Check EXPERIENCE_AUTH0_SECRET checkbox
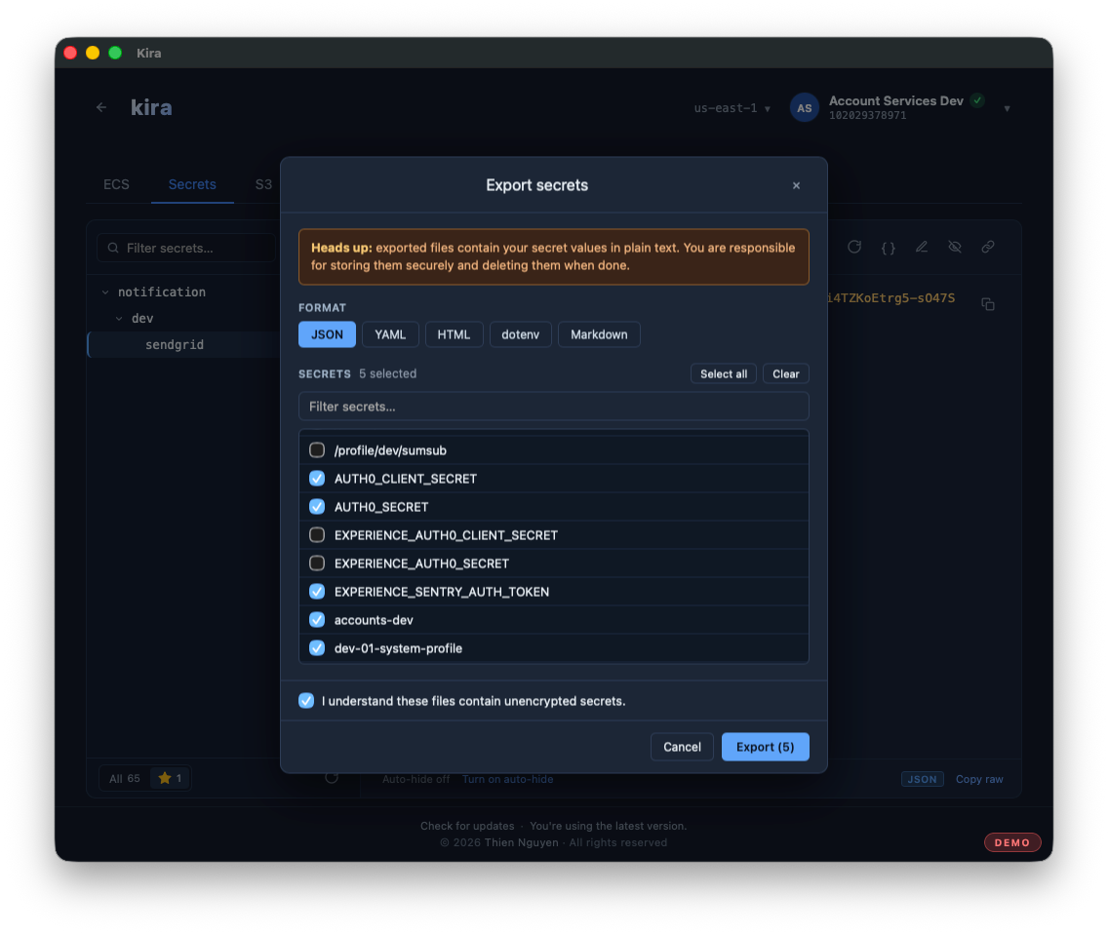This screenshot has width=1108, height=934. point(317,564)
